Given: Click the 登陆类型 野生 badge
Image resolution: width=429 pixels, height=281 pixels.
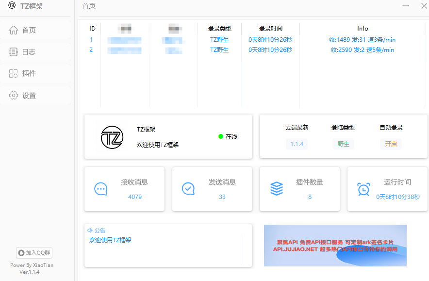Looking at the screenshot, I should click(343, 144).
